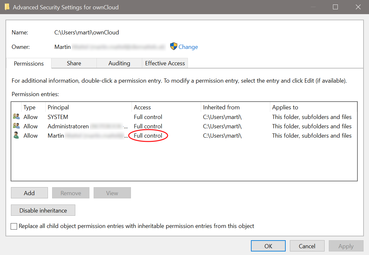Click the Remove button
The image size is (369, 255).
(70, 193)
